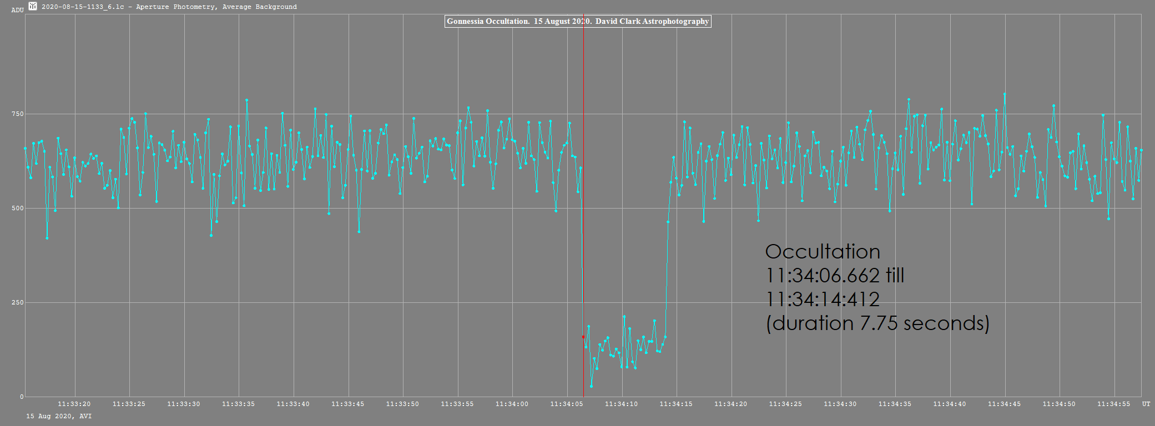This screenshot has height=426, width=1155.
Task: Click the ADU y-axis unit label
Action: (x=18, y=10)
